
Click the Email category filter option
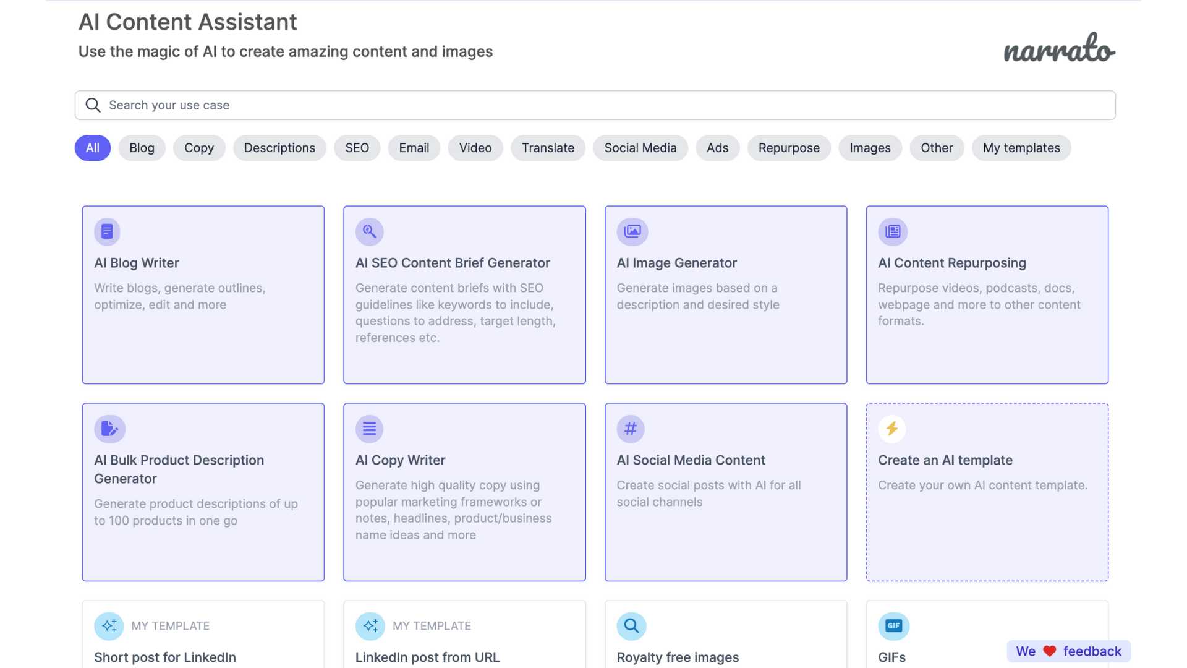[x=414, y=148]
